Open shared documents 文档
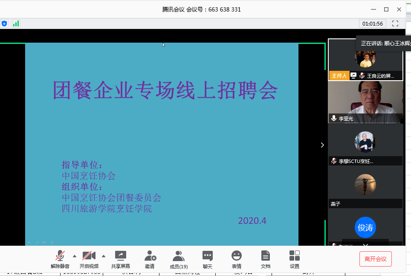411x276 pixels. coord(266,259)
